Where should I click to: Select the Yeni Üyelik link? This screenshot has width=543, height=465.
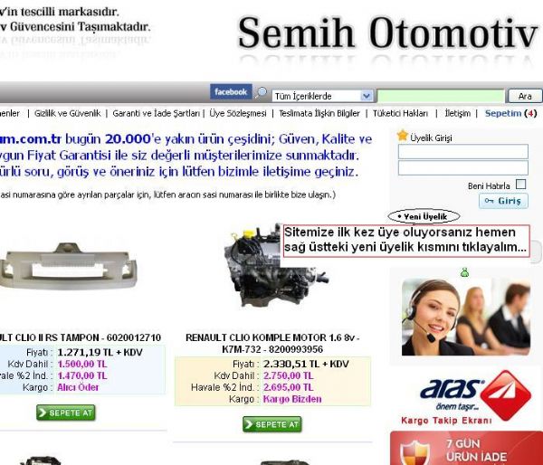click(x=424, y=216)
